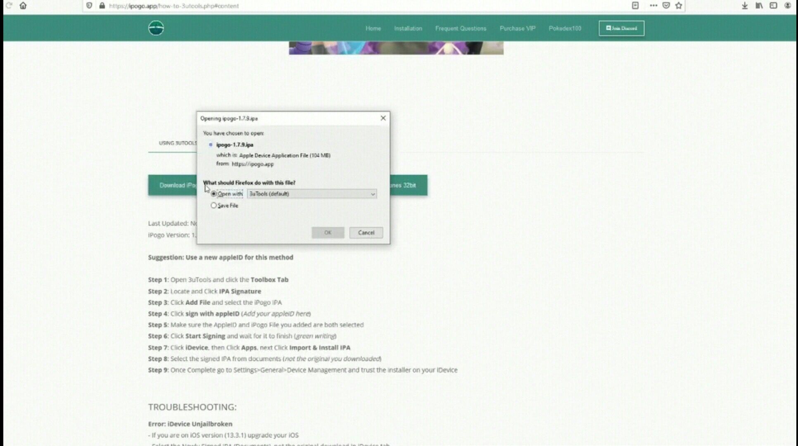The width and height of the screenshot is (798, 446).
Task: Click Step 5 both selected line
Action: pyautogui.click(x=256, y=325)
